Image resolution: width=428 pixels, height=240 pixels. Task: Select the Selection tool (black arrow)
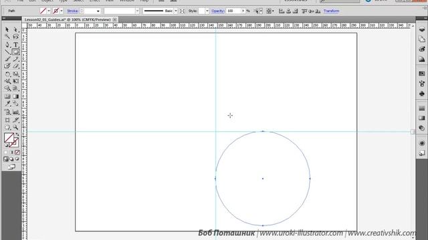[7, 29]
